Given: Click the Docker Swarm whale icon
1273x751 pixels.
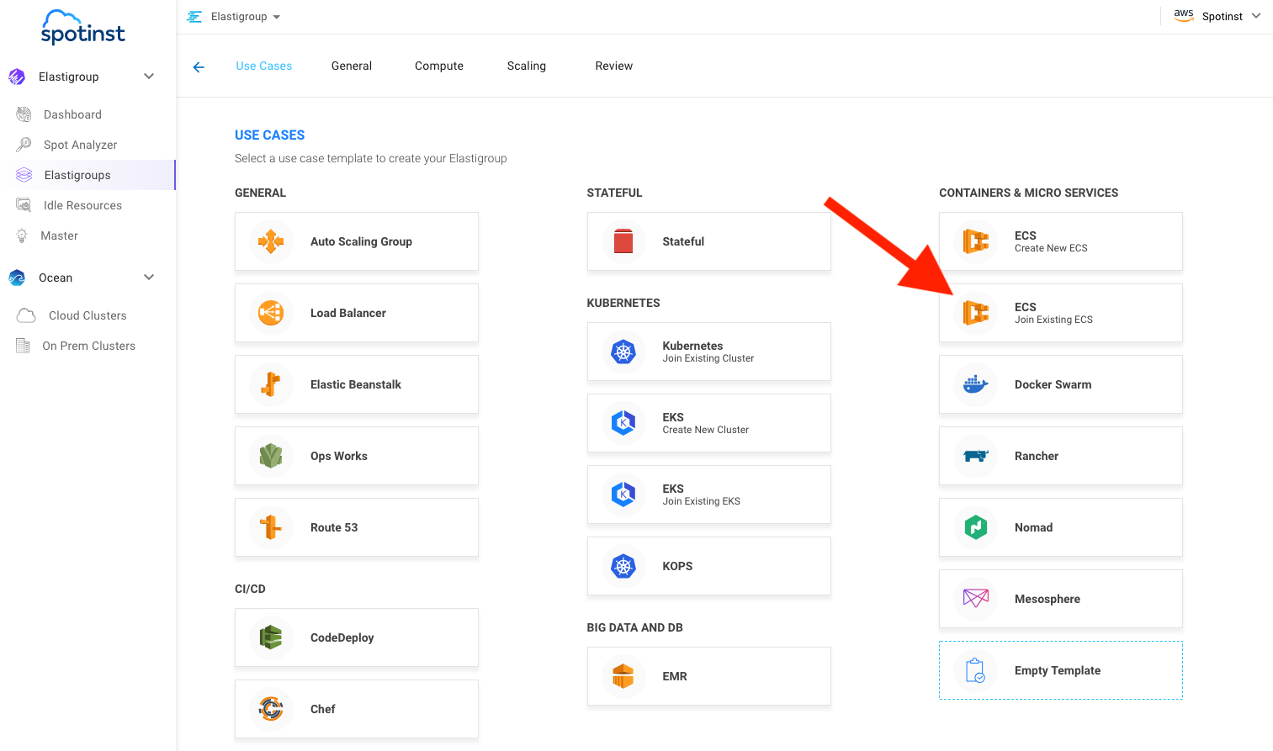Looking at the screenshot, I should click(x=975, y=384).
